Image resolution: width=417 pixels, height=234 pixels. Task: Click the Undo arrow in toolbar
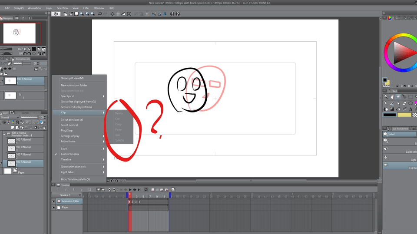(99, 14)
